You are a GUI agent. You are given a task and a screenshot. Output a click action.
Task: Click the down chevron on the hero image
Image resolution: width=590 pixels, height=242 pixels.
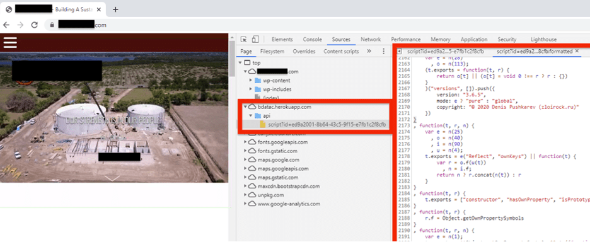point(112,178)
